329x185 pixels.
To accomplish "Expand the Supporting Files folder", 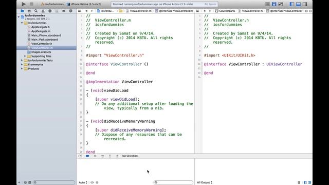I will tap(25, 56).
